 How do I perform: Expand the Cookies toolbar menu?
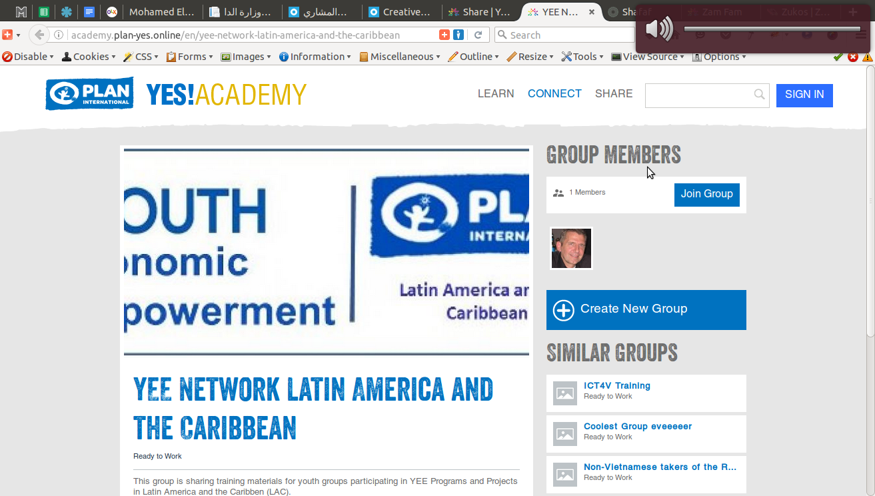click(89, 57)
